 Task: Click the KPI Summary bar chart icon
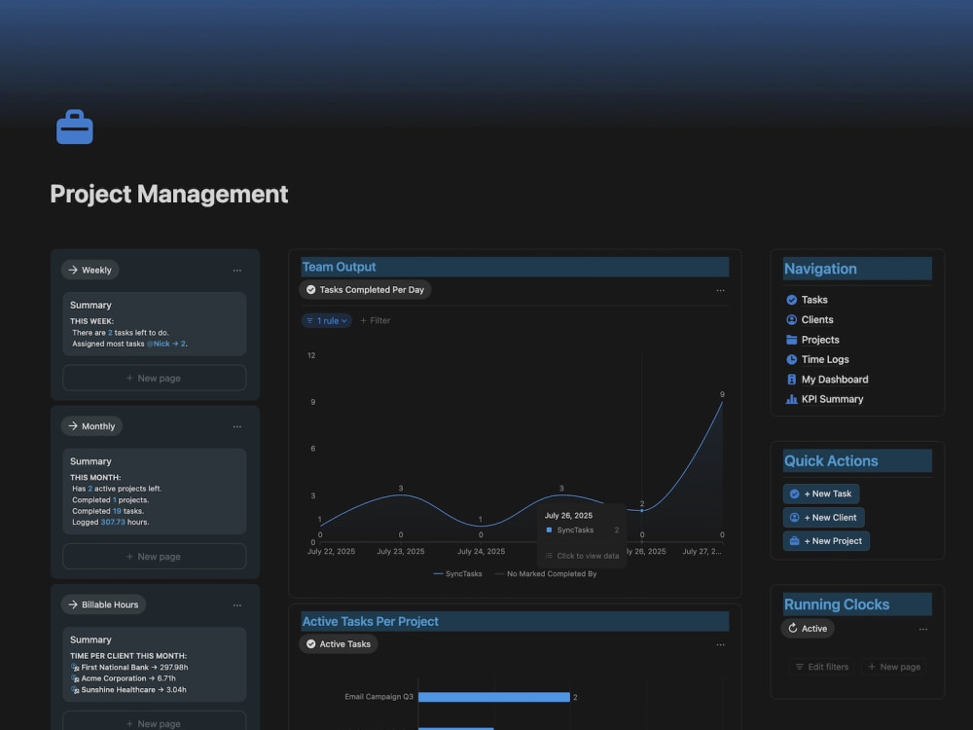click(791, 399)
